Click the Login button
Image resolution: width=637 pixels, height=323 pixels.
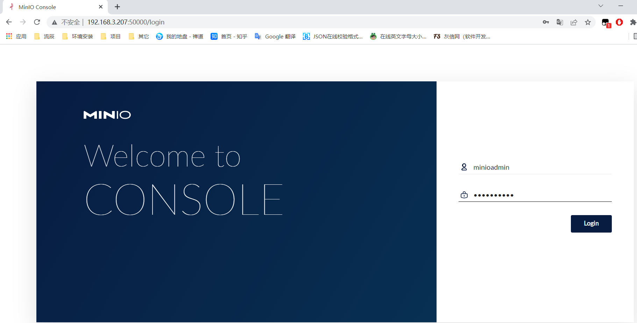591,223
